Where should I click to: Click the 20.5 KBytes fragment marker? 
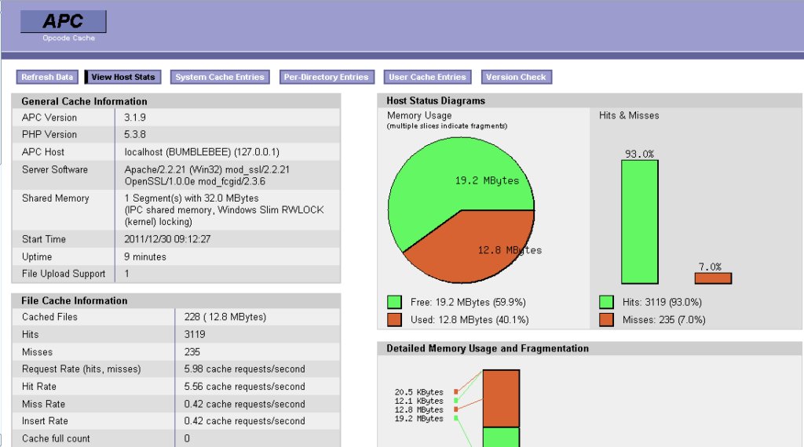(456, 391)
